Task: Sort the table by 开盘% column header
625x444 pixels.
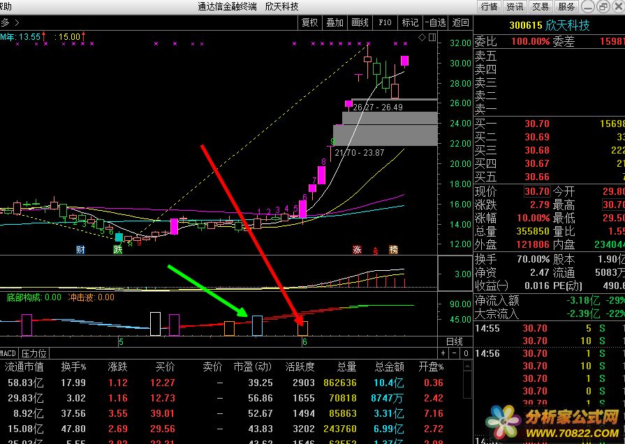Action: point(431,367)
